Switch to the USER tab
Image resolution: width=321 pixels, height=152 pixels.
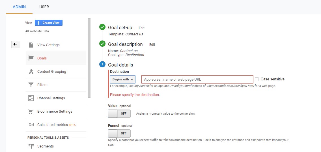tap(44, 7)
